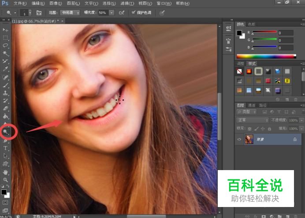Open the Color panel flyout menu
The height and width of the screenshot is (218, 305).
[302, 24]
